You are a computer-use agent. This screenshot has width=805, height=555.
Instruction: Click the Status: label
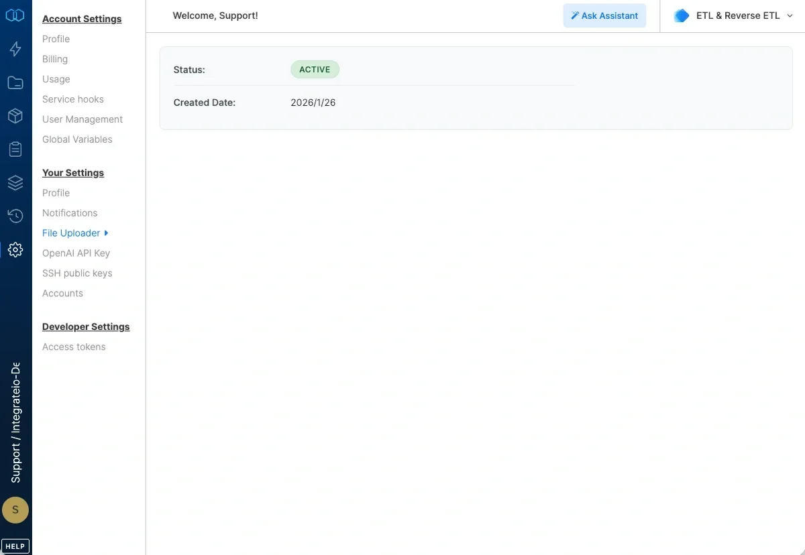click(189, 70)
